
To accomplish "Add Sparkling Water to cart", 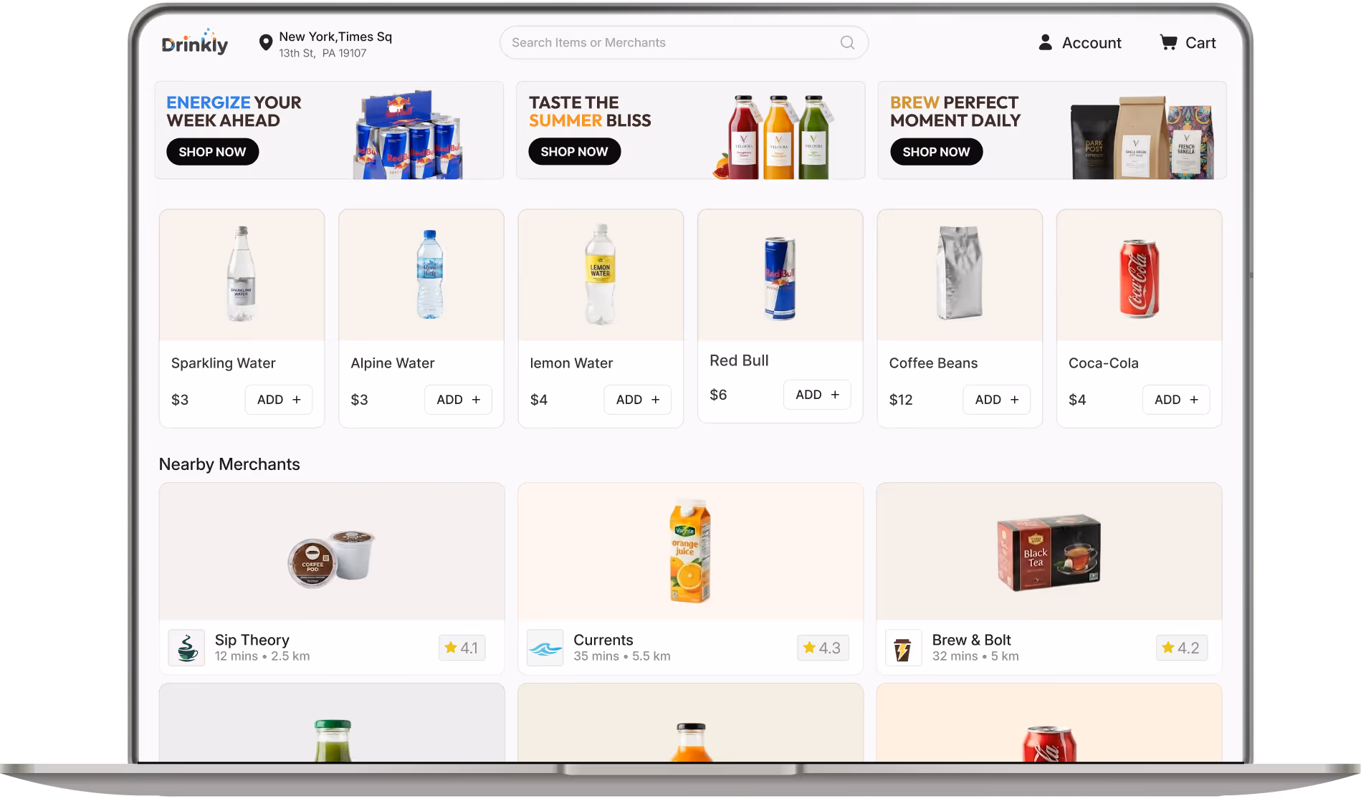I will pos(279,400).
